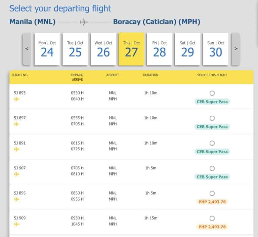258x237 pixels.
Task: Click CEB Super Pass badge for 5J 891
Action: [212, 152]
